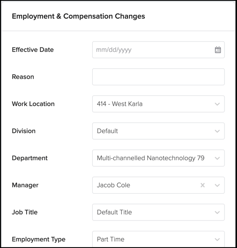The image size is (237, 248).
Task: Click the Employment Type chevron arrow
Action: click(x=217, y=239)
